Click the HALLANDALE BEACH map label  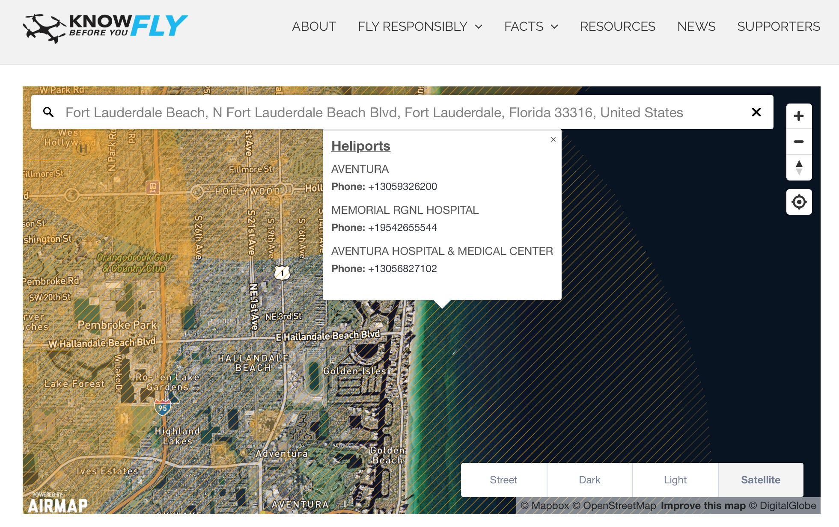click(x=253, y=363)
